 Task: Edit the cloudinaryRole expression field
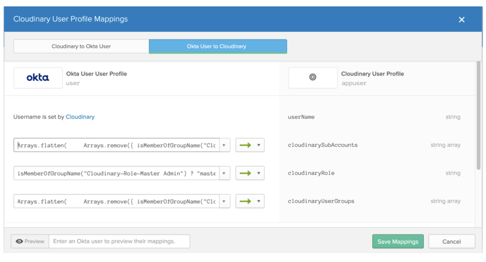(x=116, y=173)
